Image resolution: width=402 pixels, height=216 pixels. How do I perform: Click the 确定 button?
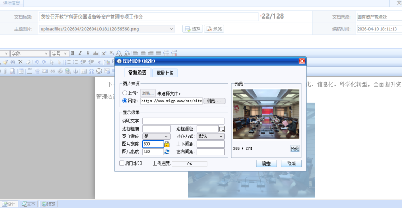coord(266,164)
